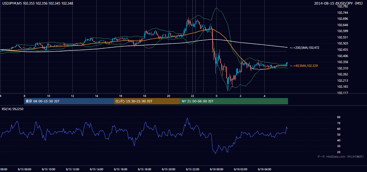Click the 40 SMA 102.329 label

(304, 66)
